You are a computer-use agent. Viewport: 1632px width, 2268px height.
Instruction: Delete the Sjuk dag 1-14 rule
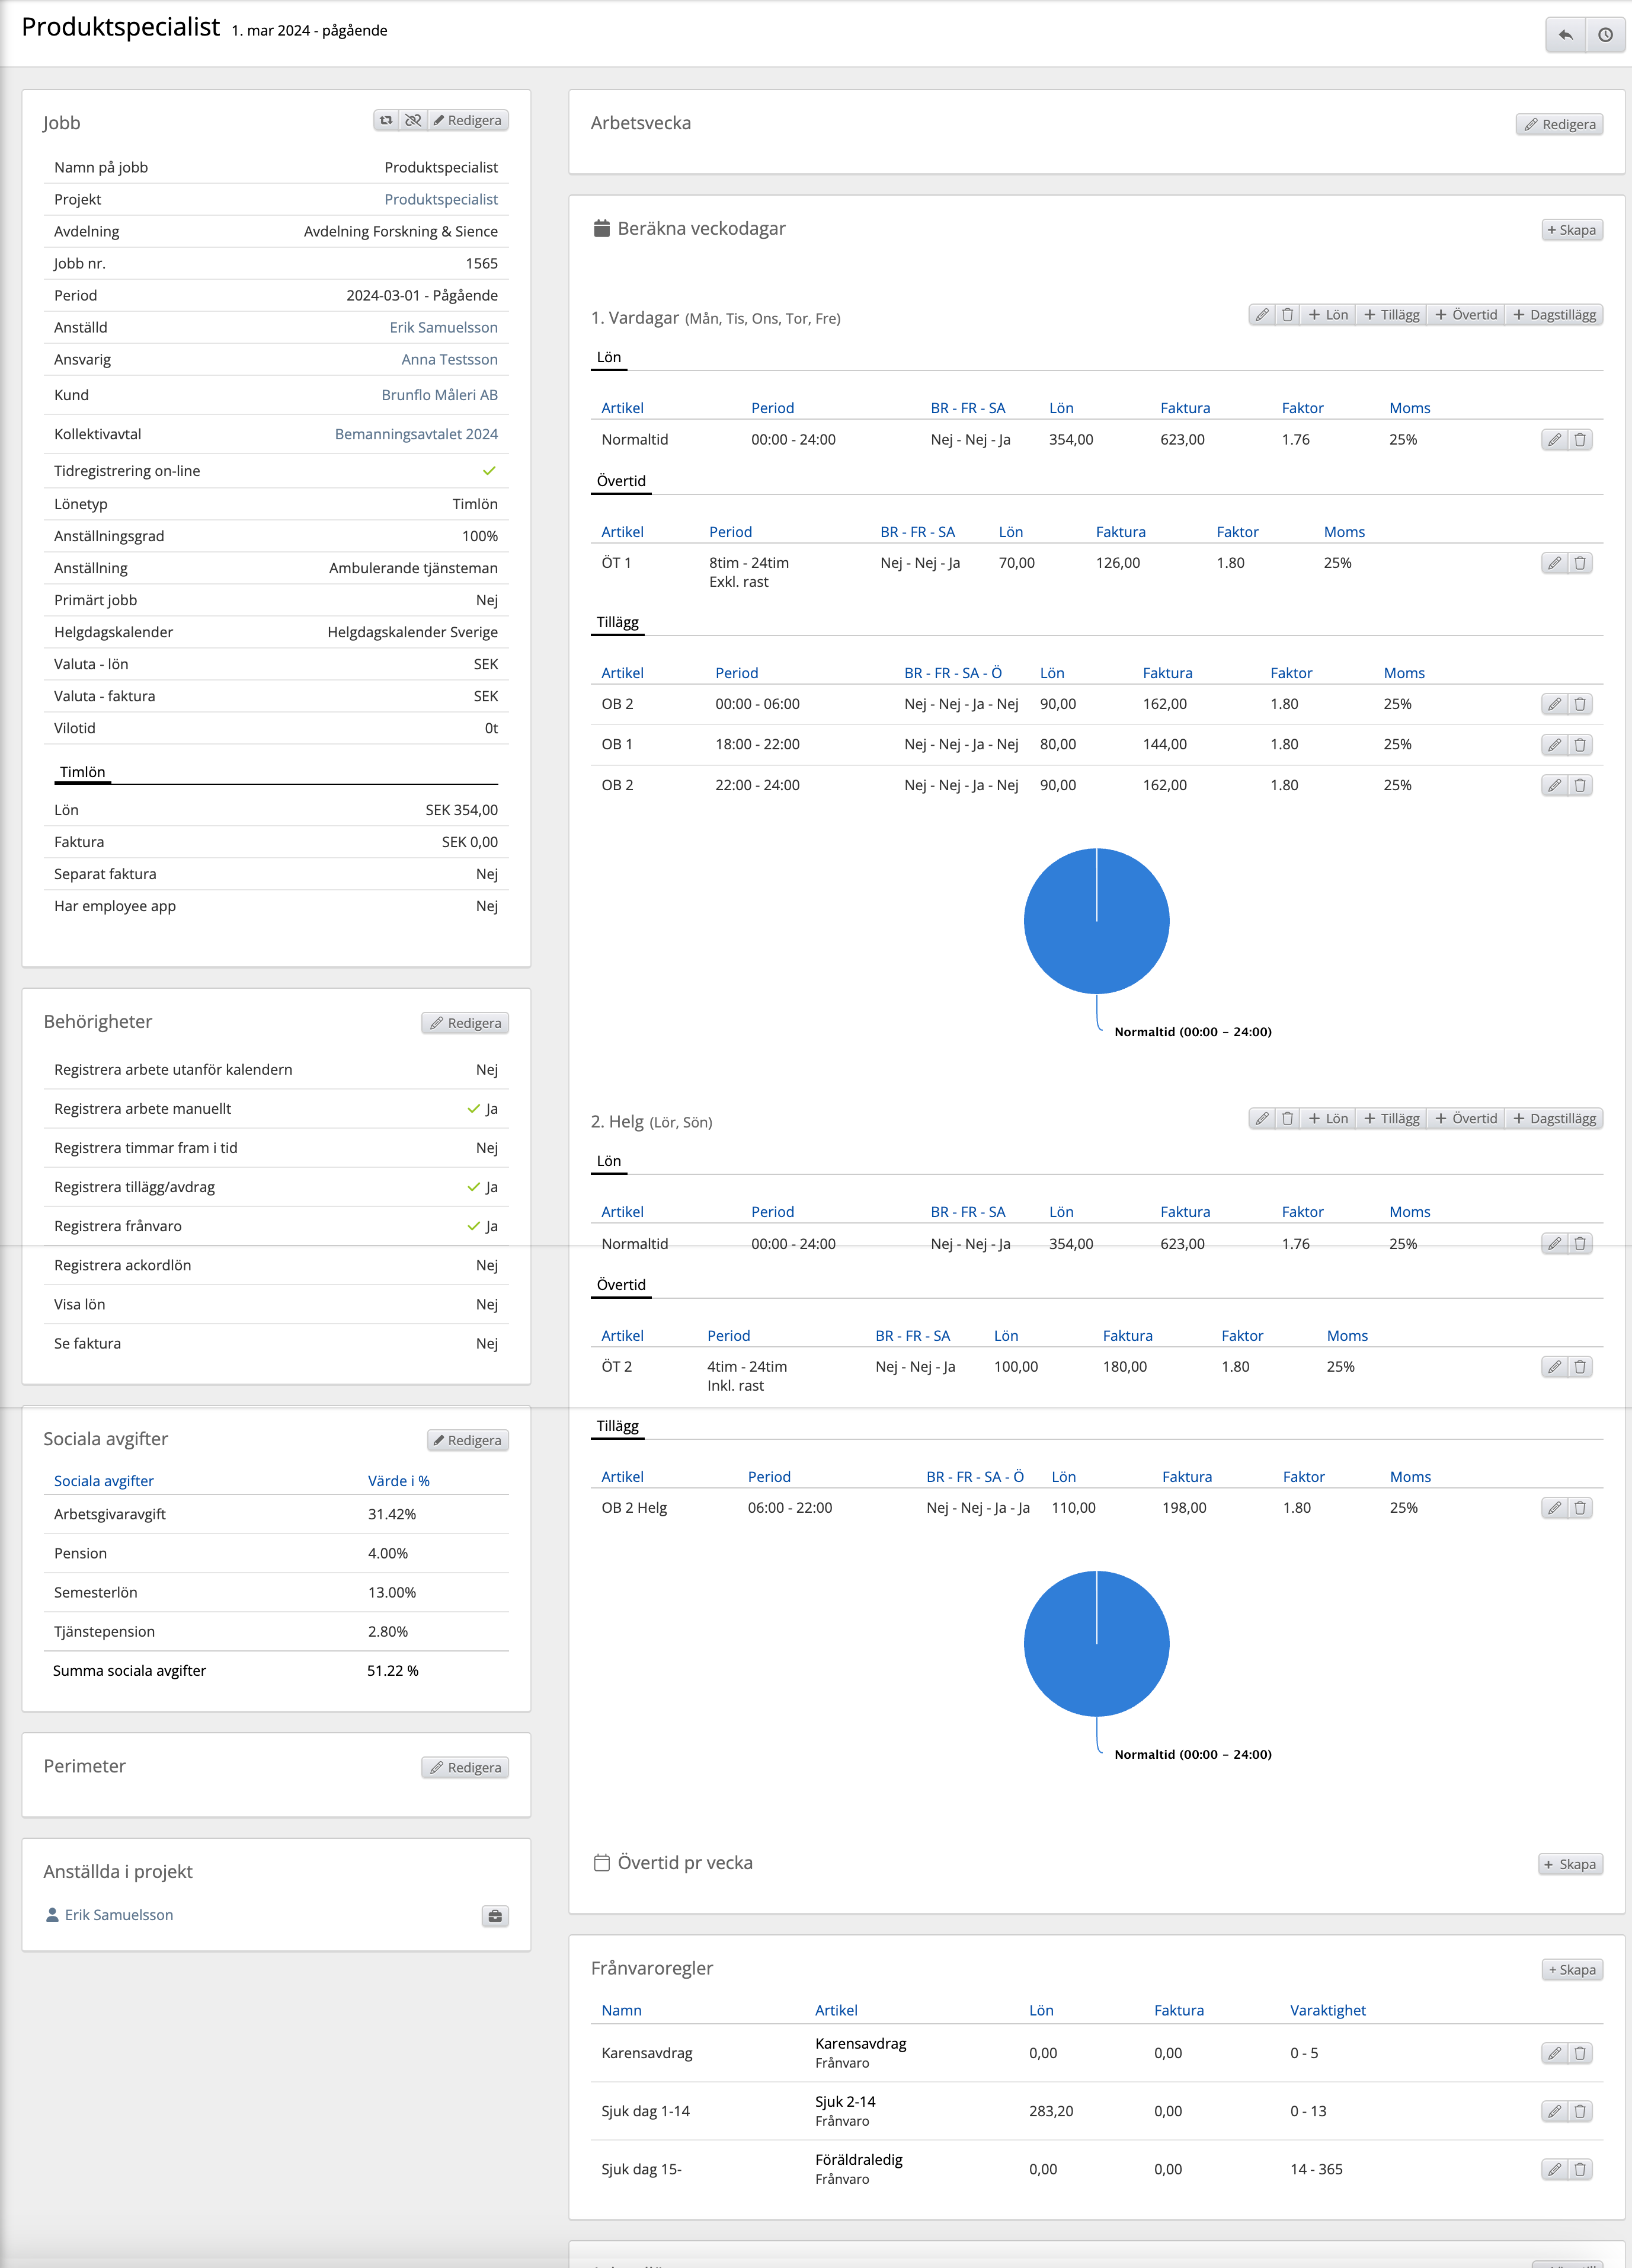tap(1580, 2111)
